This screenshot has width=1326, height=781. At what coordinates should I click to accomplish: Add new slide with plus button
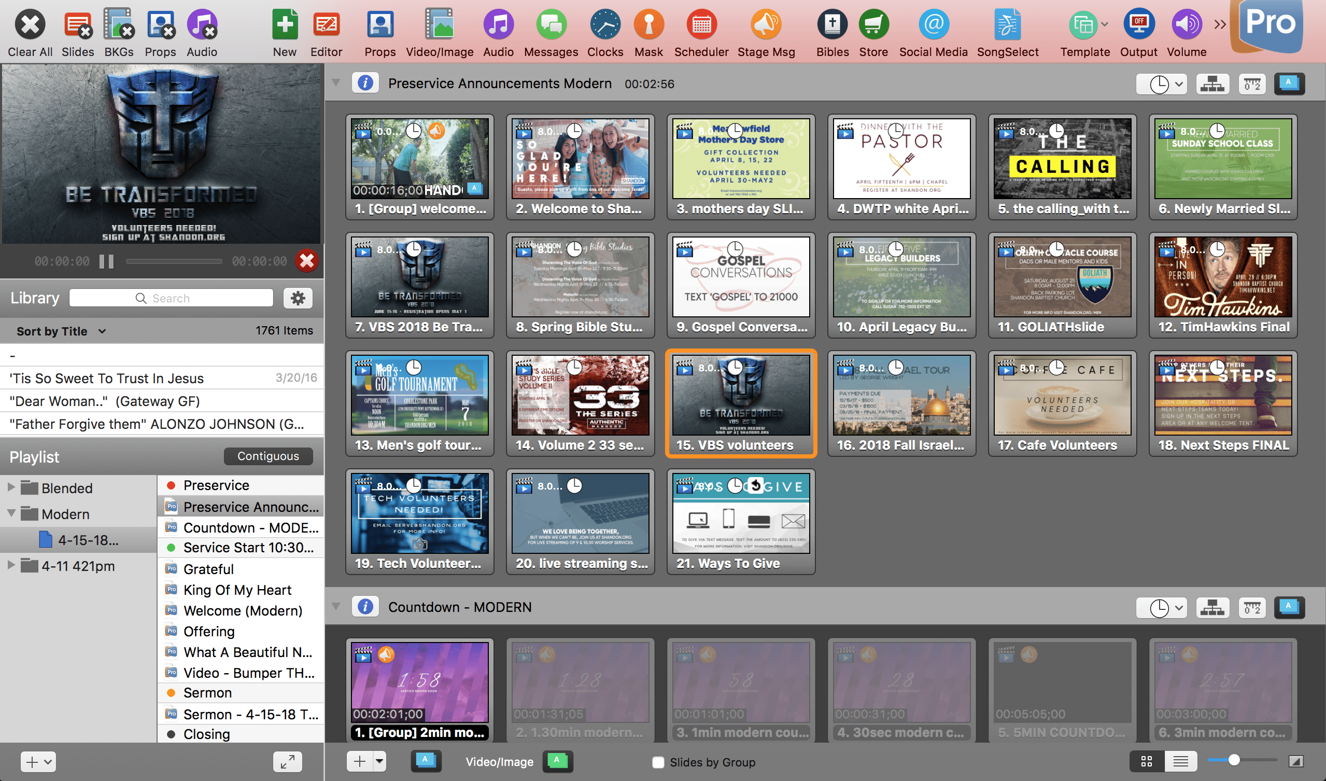pyautogui.click(x=359, y=761)
